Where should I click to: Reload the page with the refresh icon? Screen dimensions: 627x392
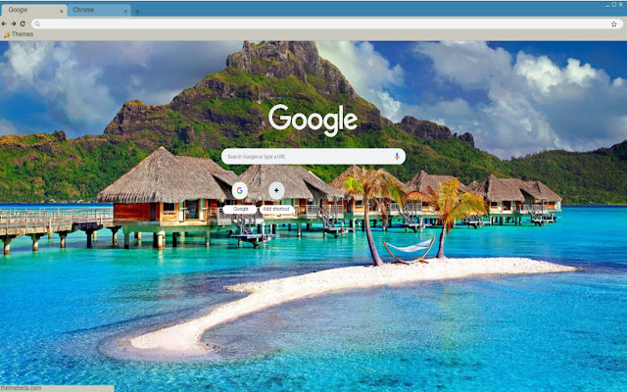(23, 24)
